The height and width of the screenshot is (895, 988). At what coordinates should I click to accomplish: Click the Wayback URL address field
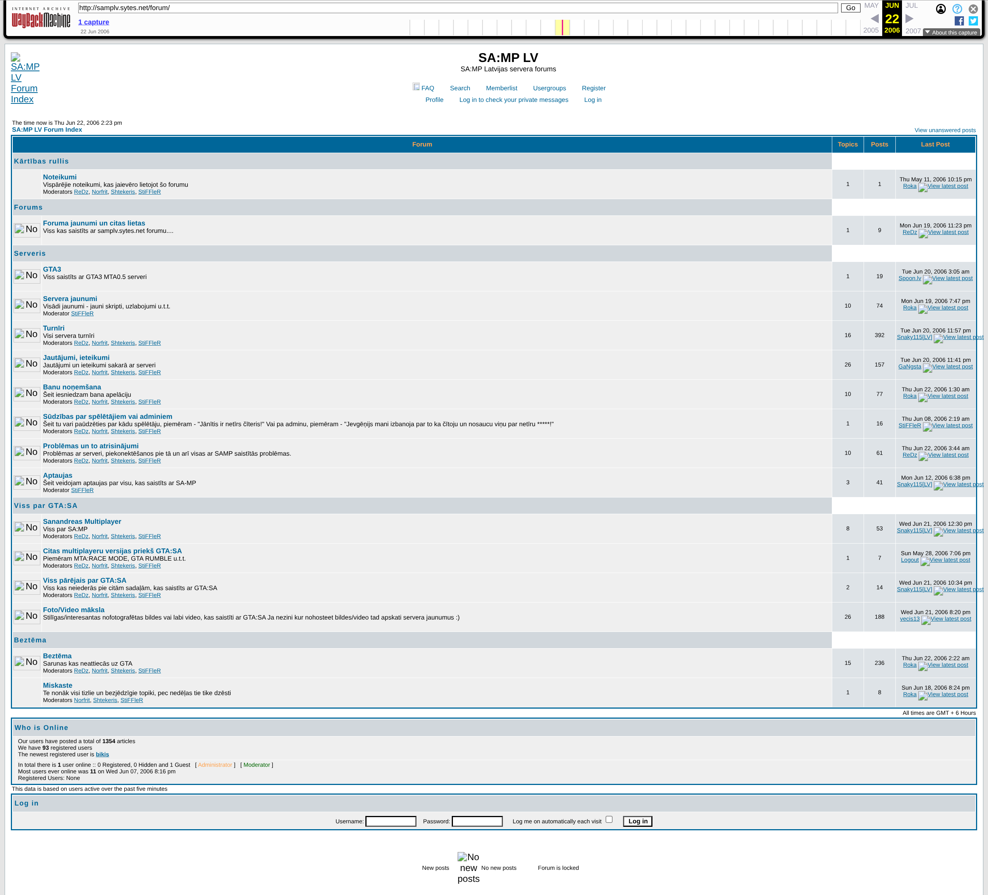[x=458, y=8]
